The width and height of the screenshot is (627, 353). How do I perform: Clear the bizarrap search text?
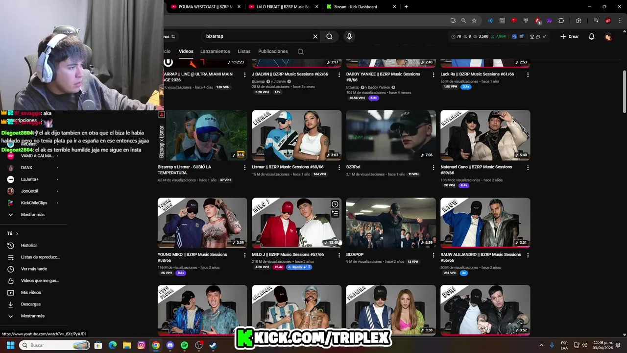point(315,36)
